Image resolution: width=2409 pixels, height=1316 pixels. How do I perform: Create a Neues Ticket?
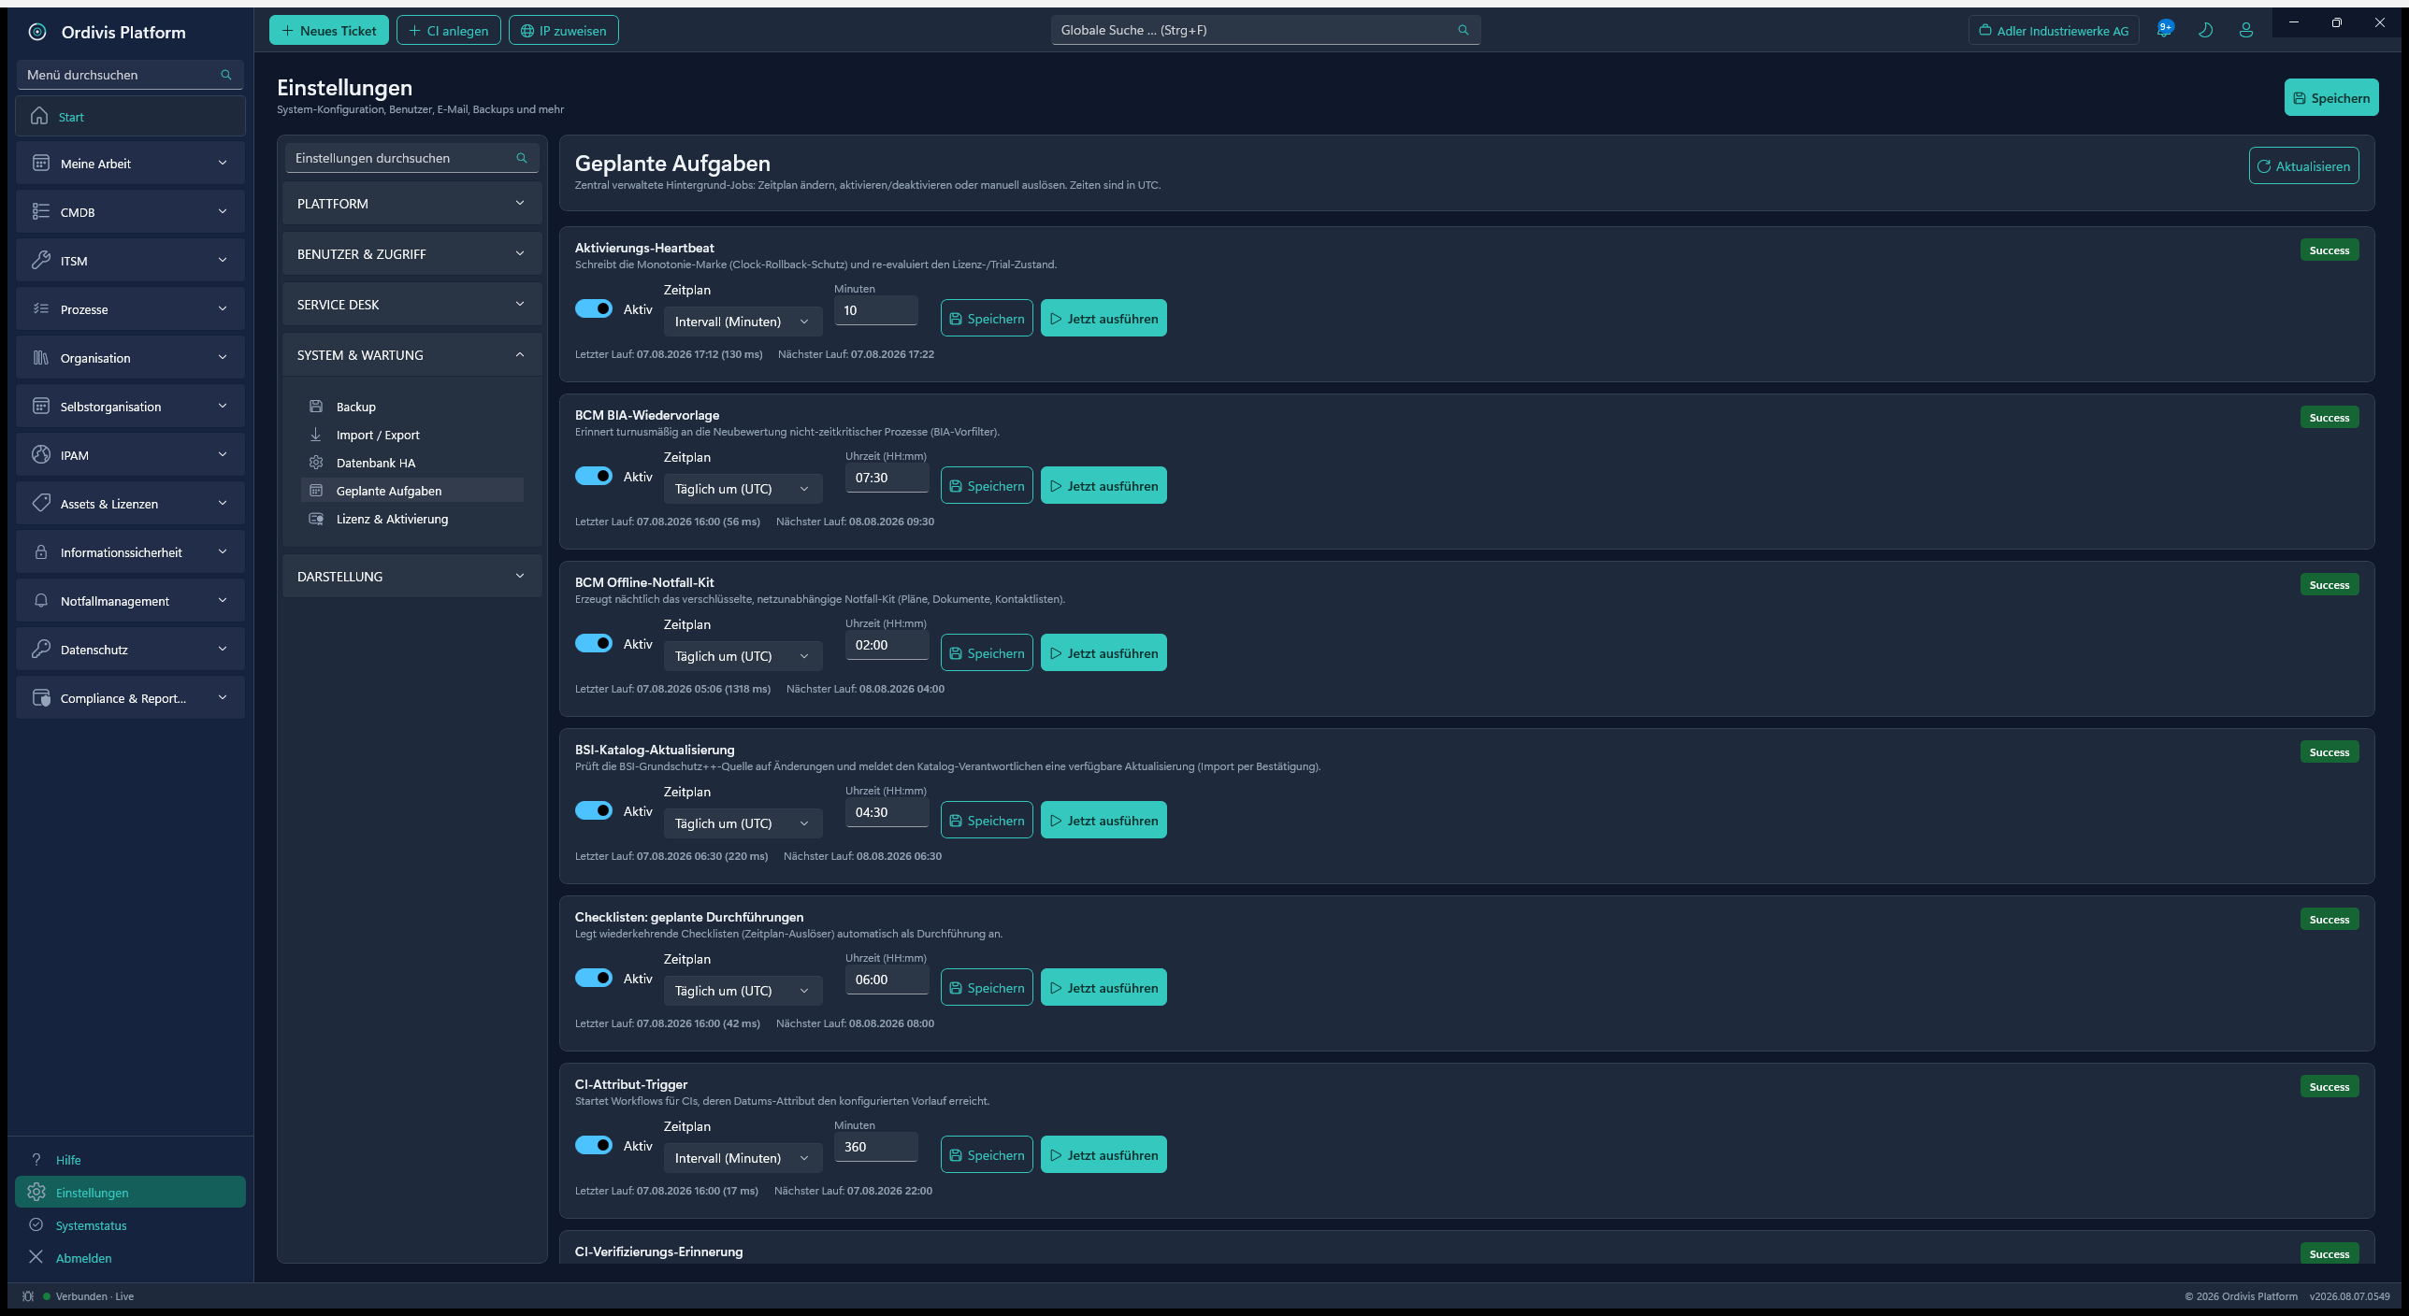(329, 31)
